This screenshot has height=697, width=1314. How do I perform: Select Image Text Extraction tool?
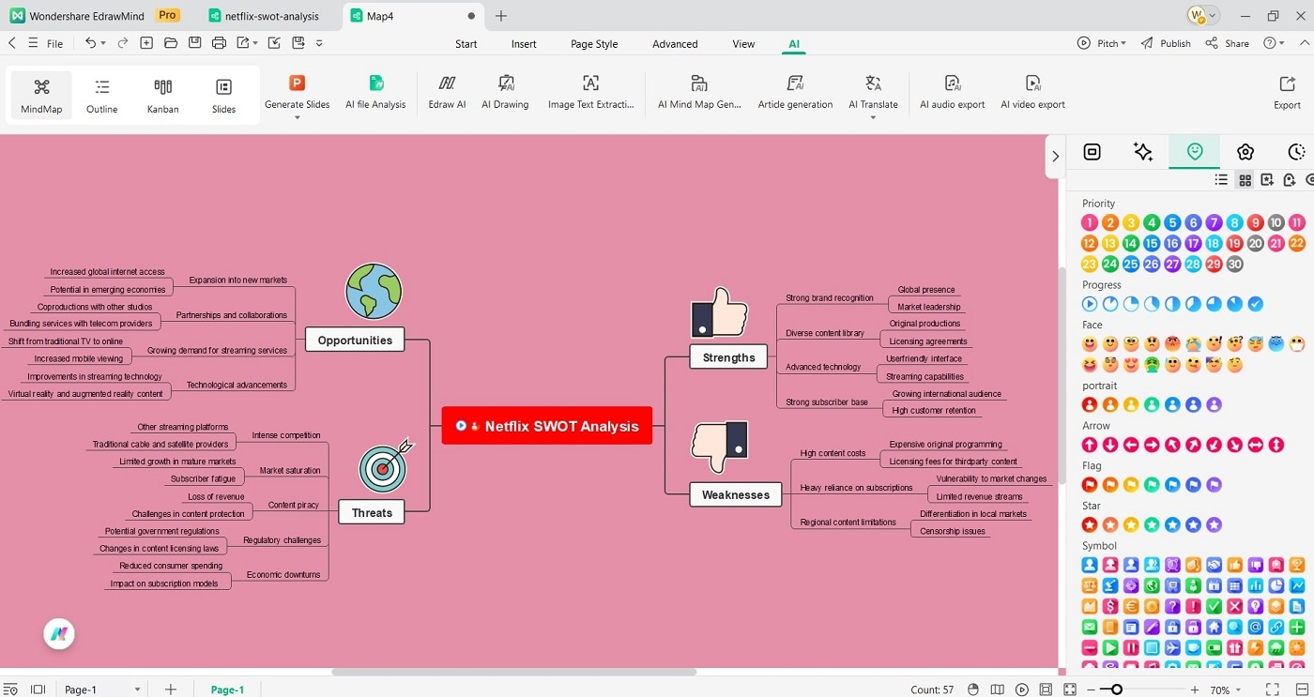tap(590, 92)
